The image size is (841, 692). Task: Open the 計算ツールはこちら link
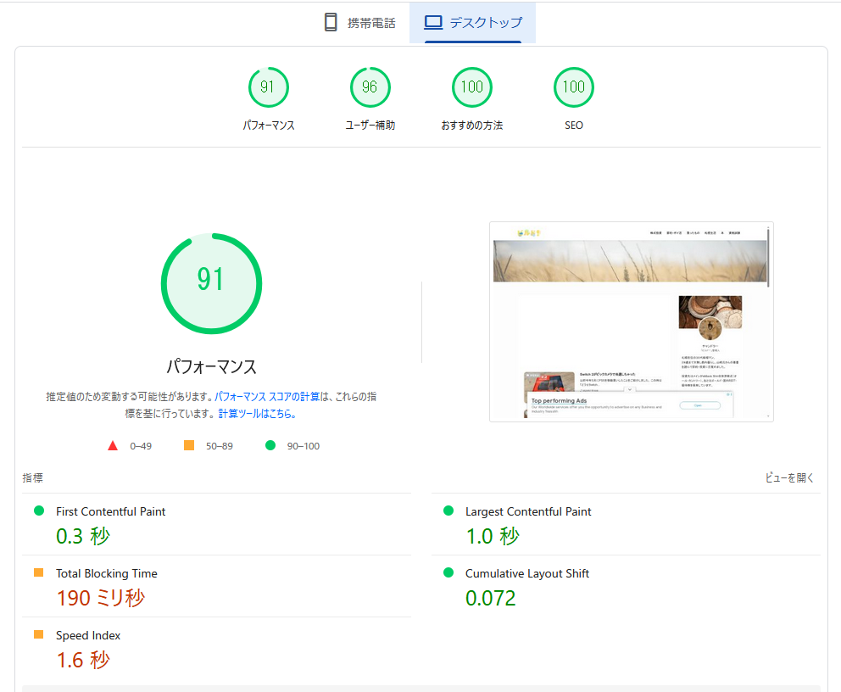257,414
